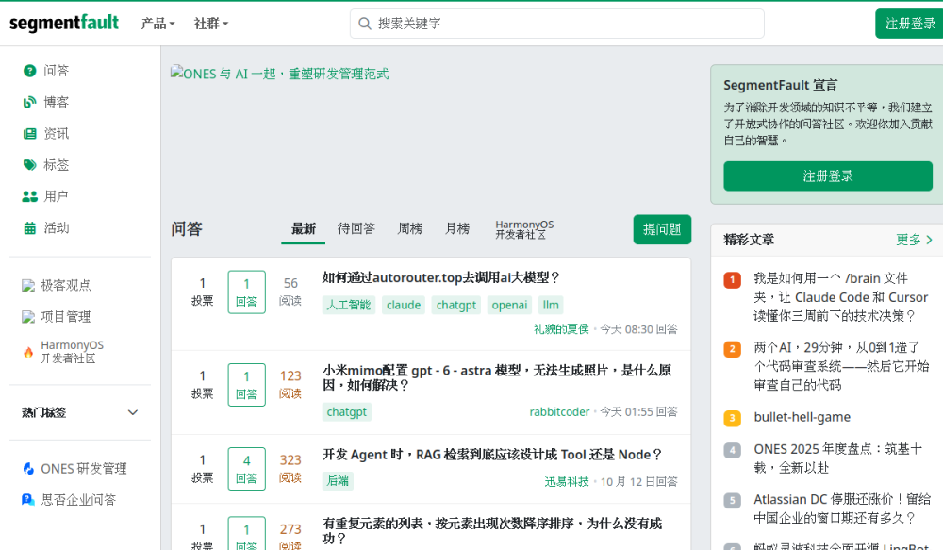Click rank badge 1 in 精彩文章
943x550 pixels.
[732, 280]
